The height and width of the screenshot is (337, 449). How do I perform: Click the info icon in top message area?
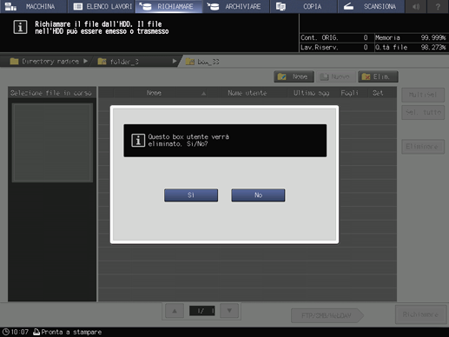click(20, 27)
